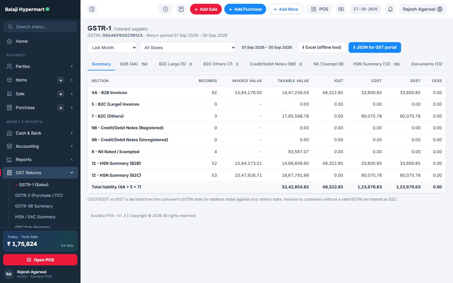Download JSON for GST portal

pos(375,47)
